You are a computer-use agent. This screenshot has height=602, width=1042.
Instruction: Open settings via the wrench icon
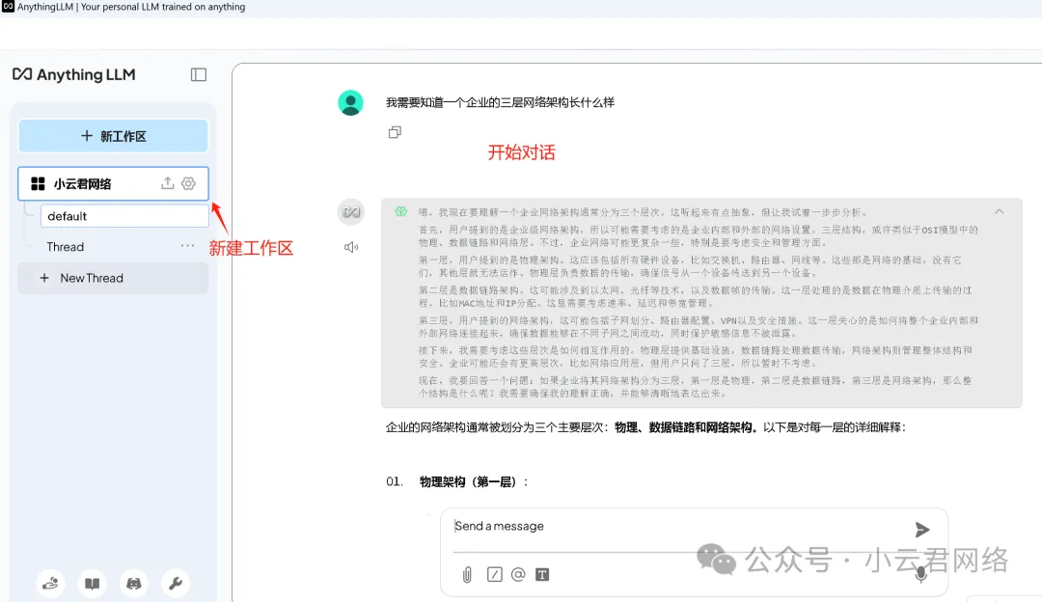[175, 583]
